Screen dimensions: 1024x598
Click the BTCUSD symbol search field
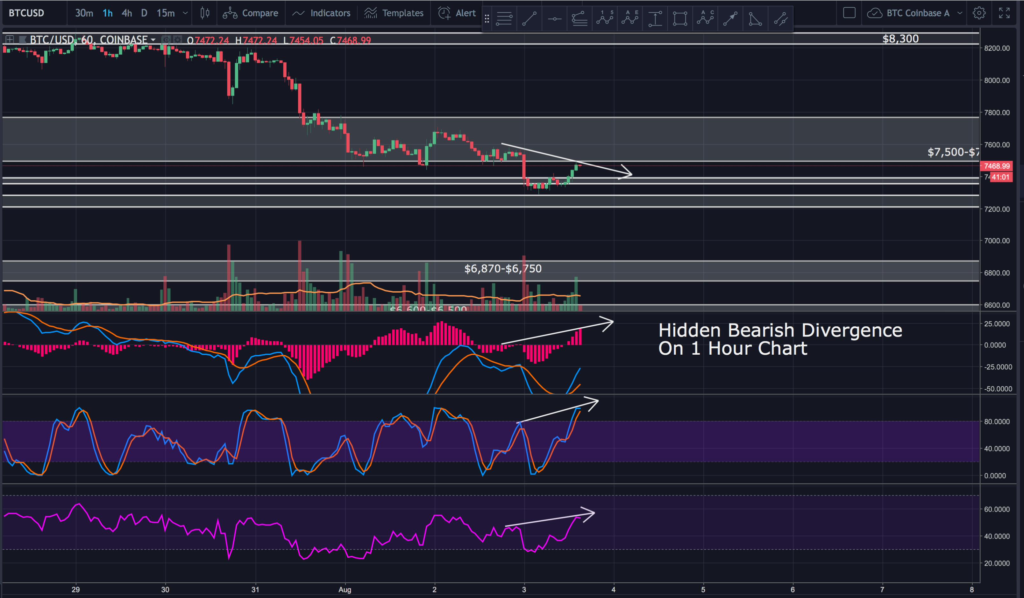27,13
